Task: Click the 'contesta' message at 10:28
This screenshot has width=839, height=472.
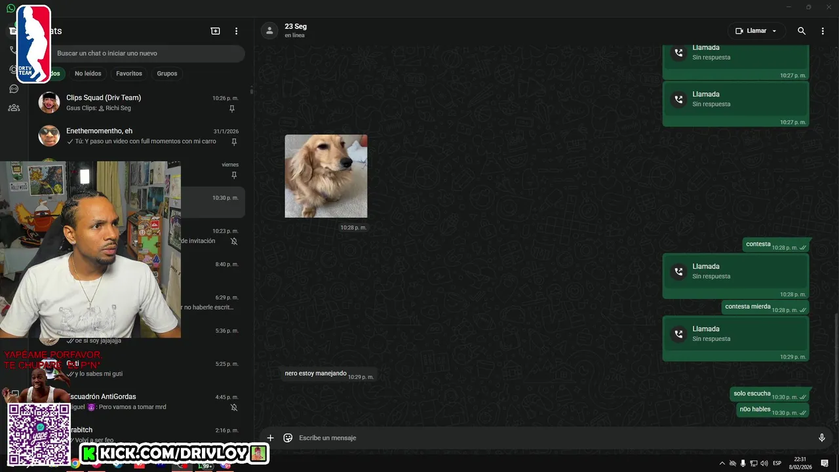Action: pyautogui.click(x=776, y=245)
